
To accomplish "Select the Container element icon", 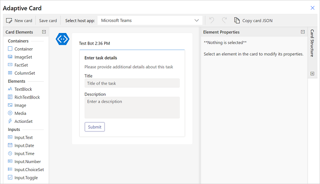I will pyautogui.click(x=10, y=49).
